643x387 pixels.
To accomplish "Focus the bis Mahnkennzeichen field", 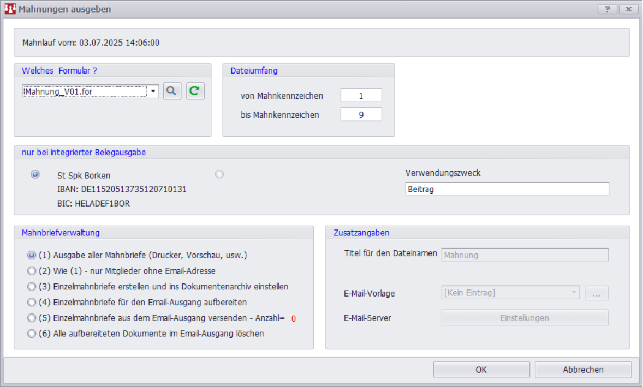I will 361,115.
